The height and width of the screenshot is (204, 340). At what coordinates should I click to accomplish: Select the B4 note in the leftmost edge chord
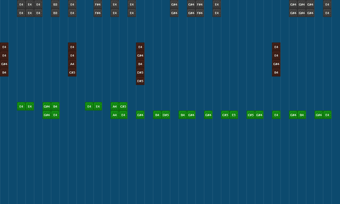click(4, 73)
